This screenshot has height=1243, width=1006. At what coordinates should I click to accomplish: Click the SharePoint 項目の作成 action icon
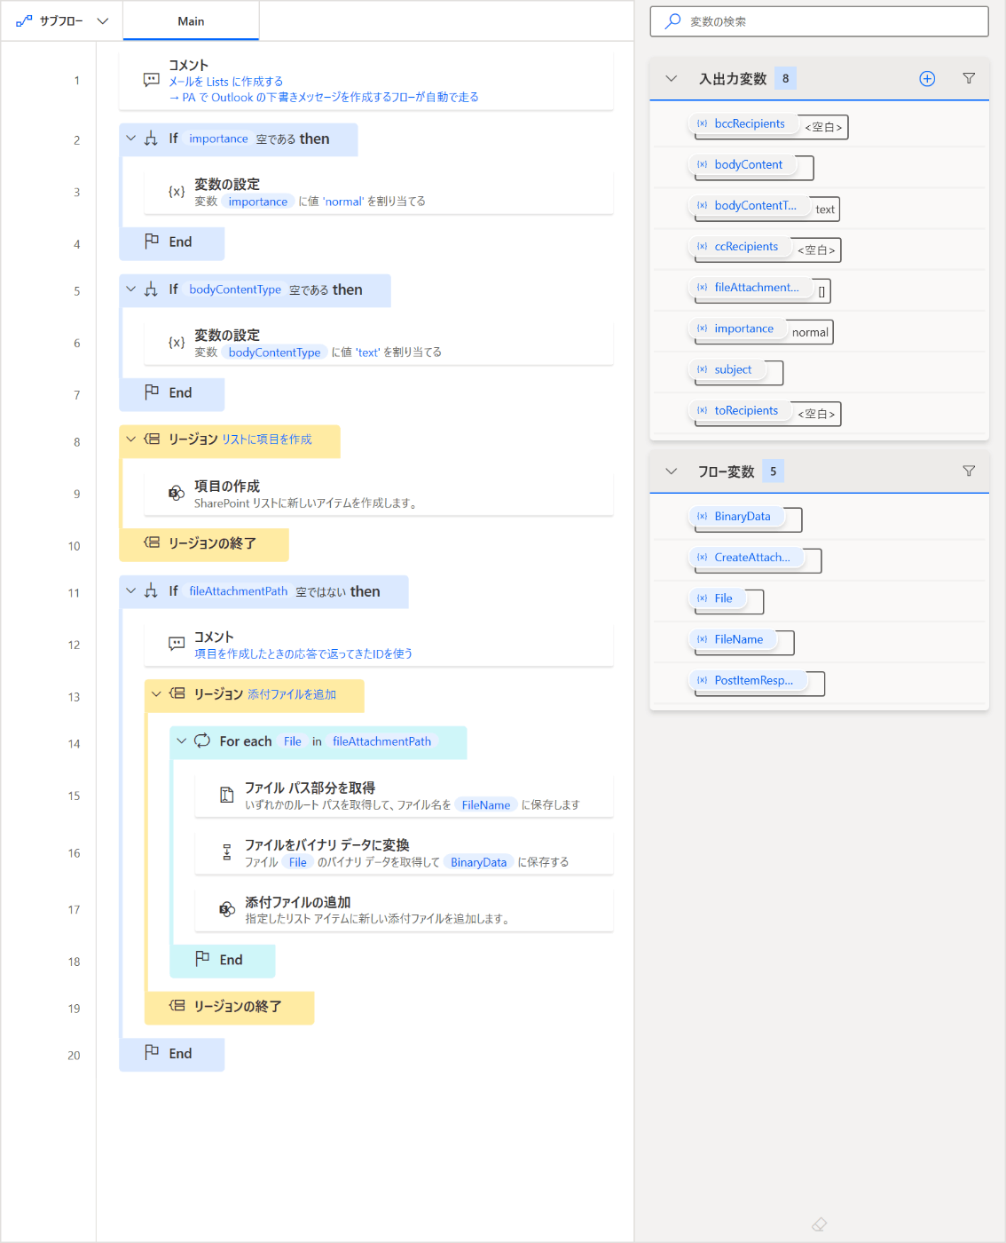click(177, 494)
